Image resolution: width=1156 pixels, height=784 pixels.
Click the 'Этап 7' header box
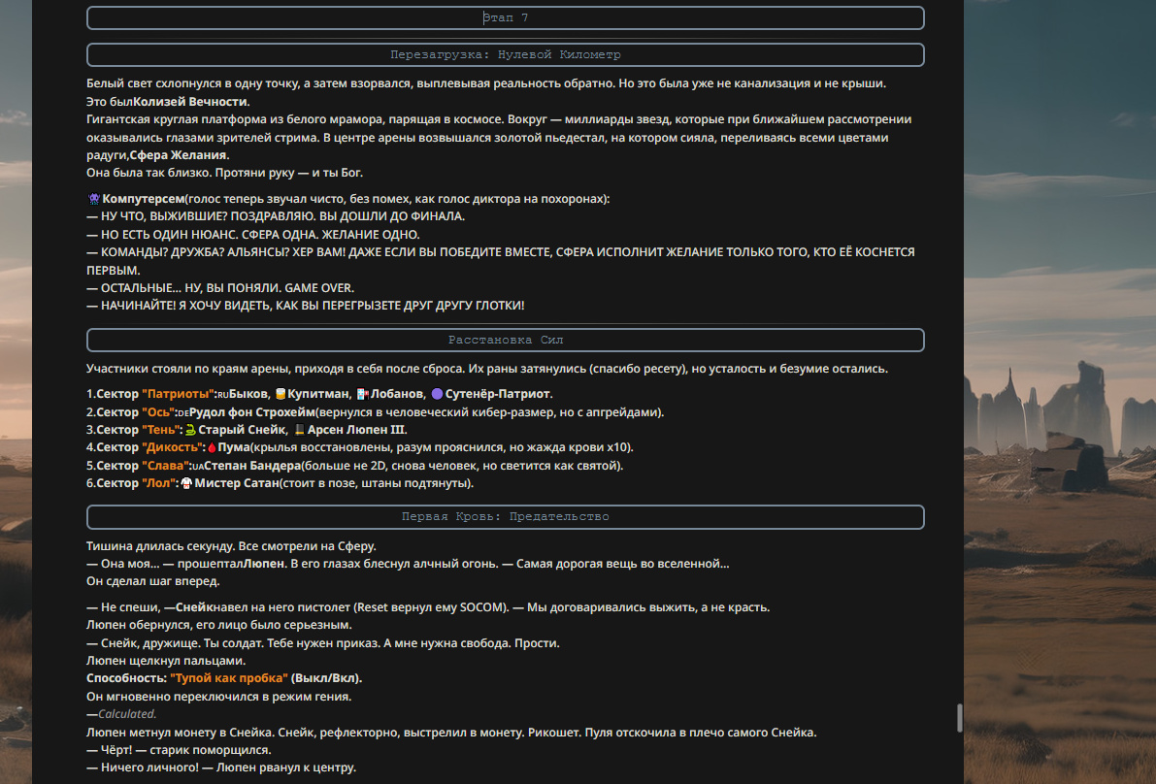click(x=506, y=17)
